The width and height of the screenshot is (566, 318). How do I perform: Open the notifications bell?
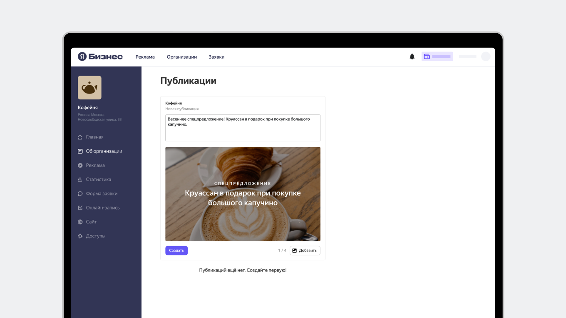coord(412,57)
